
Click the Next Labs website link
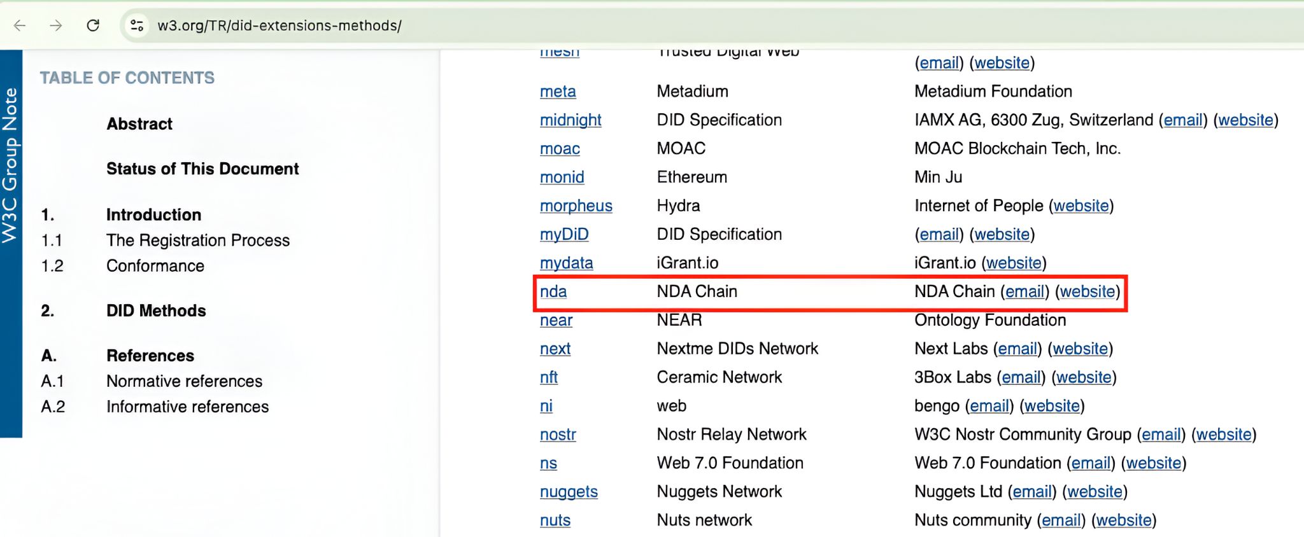1081,349
